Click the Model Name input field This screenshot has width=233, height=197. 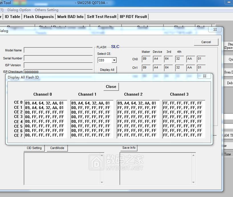pos(58,50)
